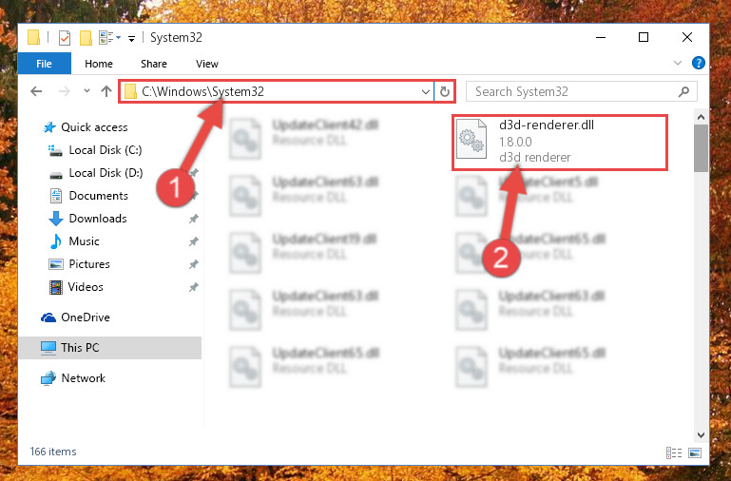This screenshot has width=731, height=481.
Task: Click the New Folder icon in quick toolbar
Action: 86,38
